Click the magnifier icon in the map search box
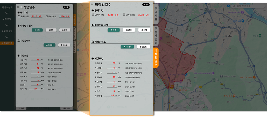The image size is (267, 117). (233, 6)
